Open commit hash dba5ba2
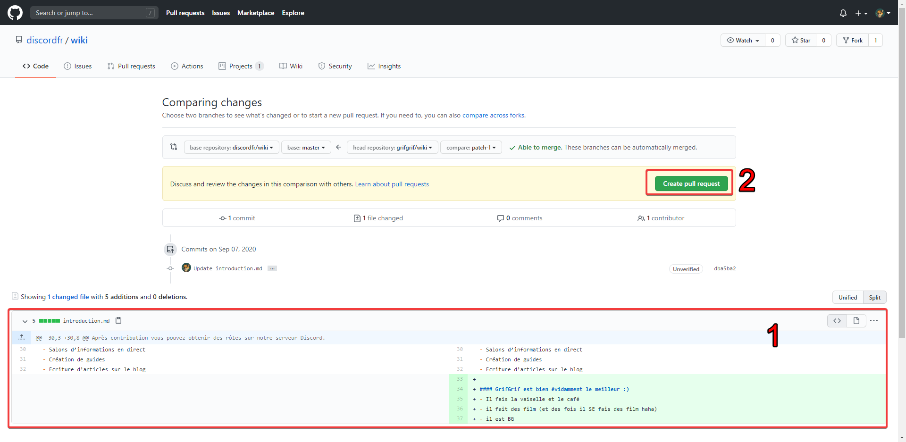This screenshot has width=906, height=442. pyautogui.click(x=725, y=268)
